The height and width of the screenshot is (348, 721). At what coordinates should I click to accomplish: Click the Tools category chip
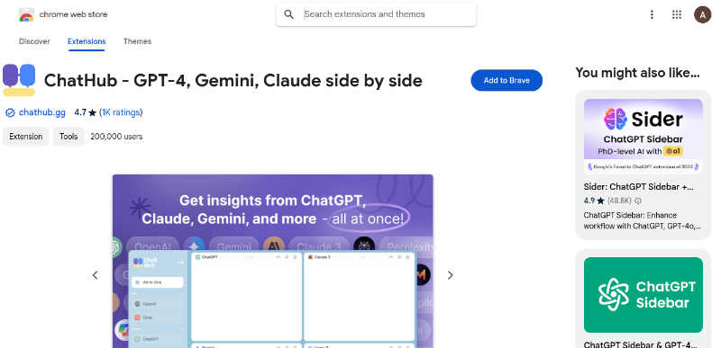[x=68, y=137]
